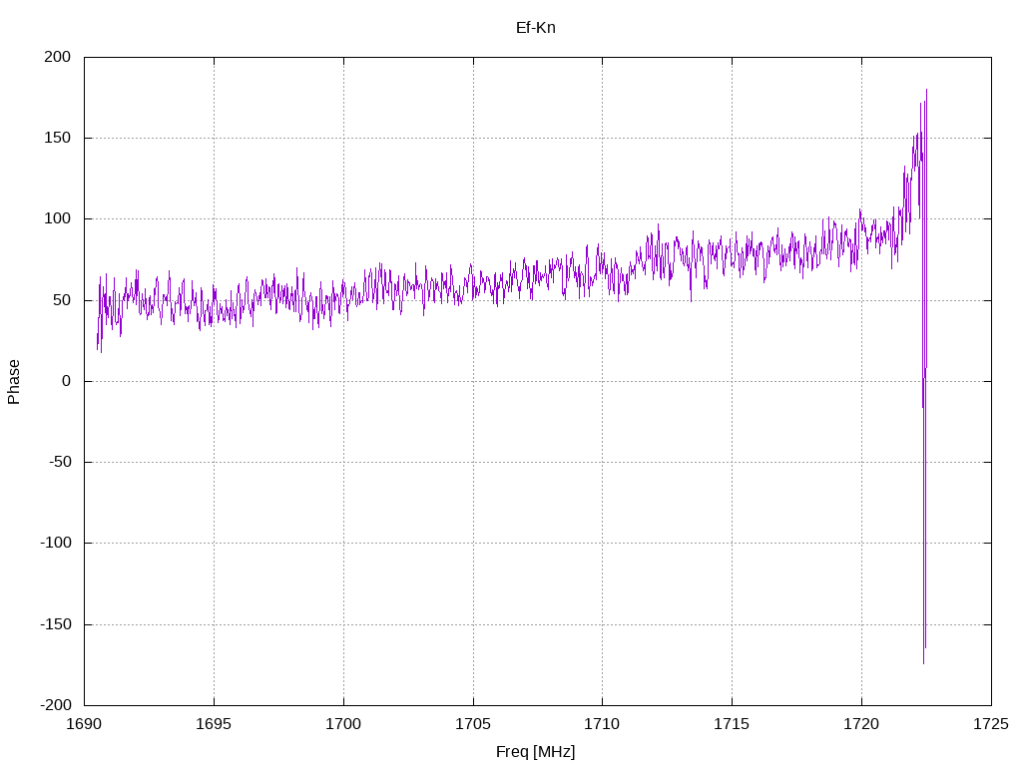The image size is (1022, 766).
Task: Click the y-axis tick label 0
Action: click(67, 381)
